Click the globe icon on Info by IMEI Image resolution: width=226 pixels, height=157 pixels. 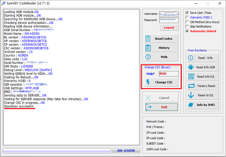point(191,105)
